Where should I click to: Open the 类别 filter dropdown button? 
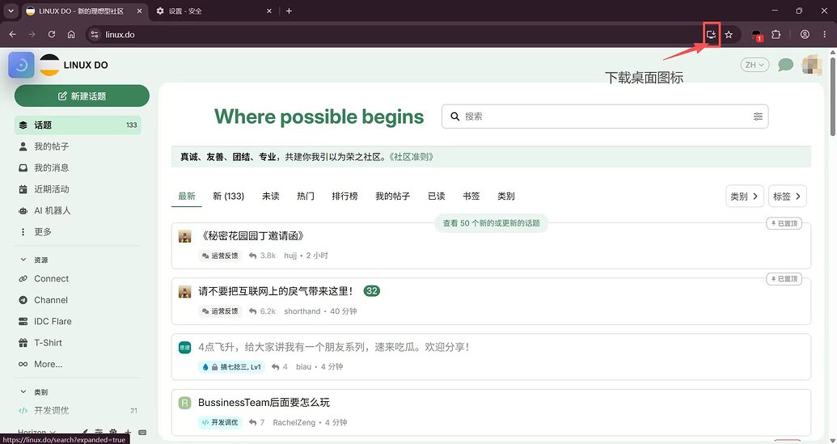pyautogui.click(x=745, y=197)
